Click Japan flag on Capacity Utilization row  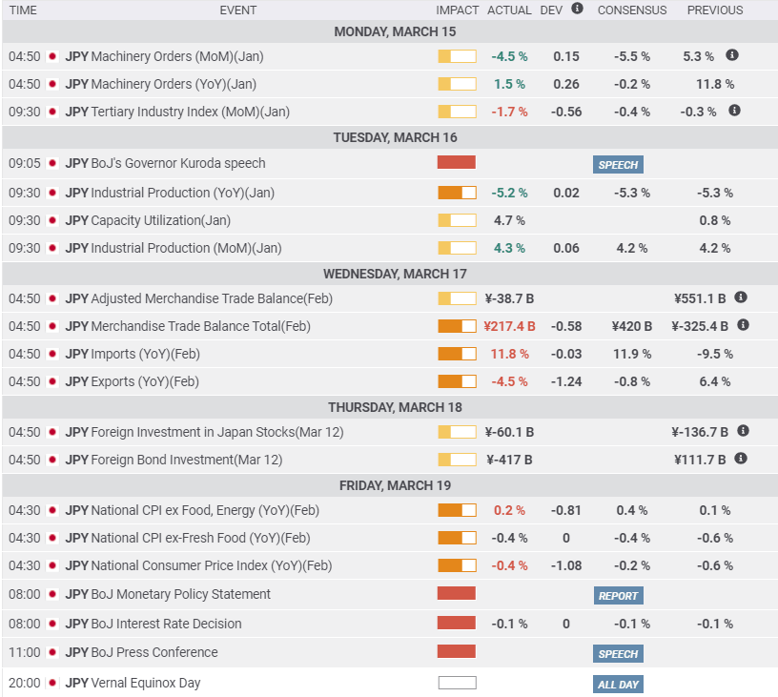tap(52, 220)
